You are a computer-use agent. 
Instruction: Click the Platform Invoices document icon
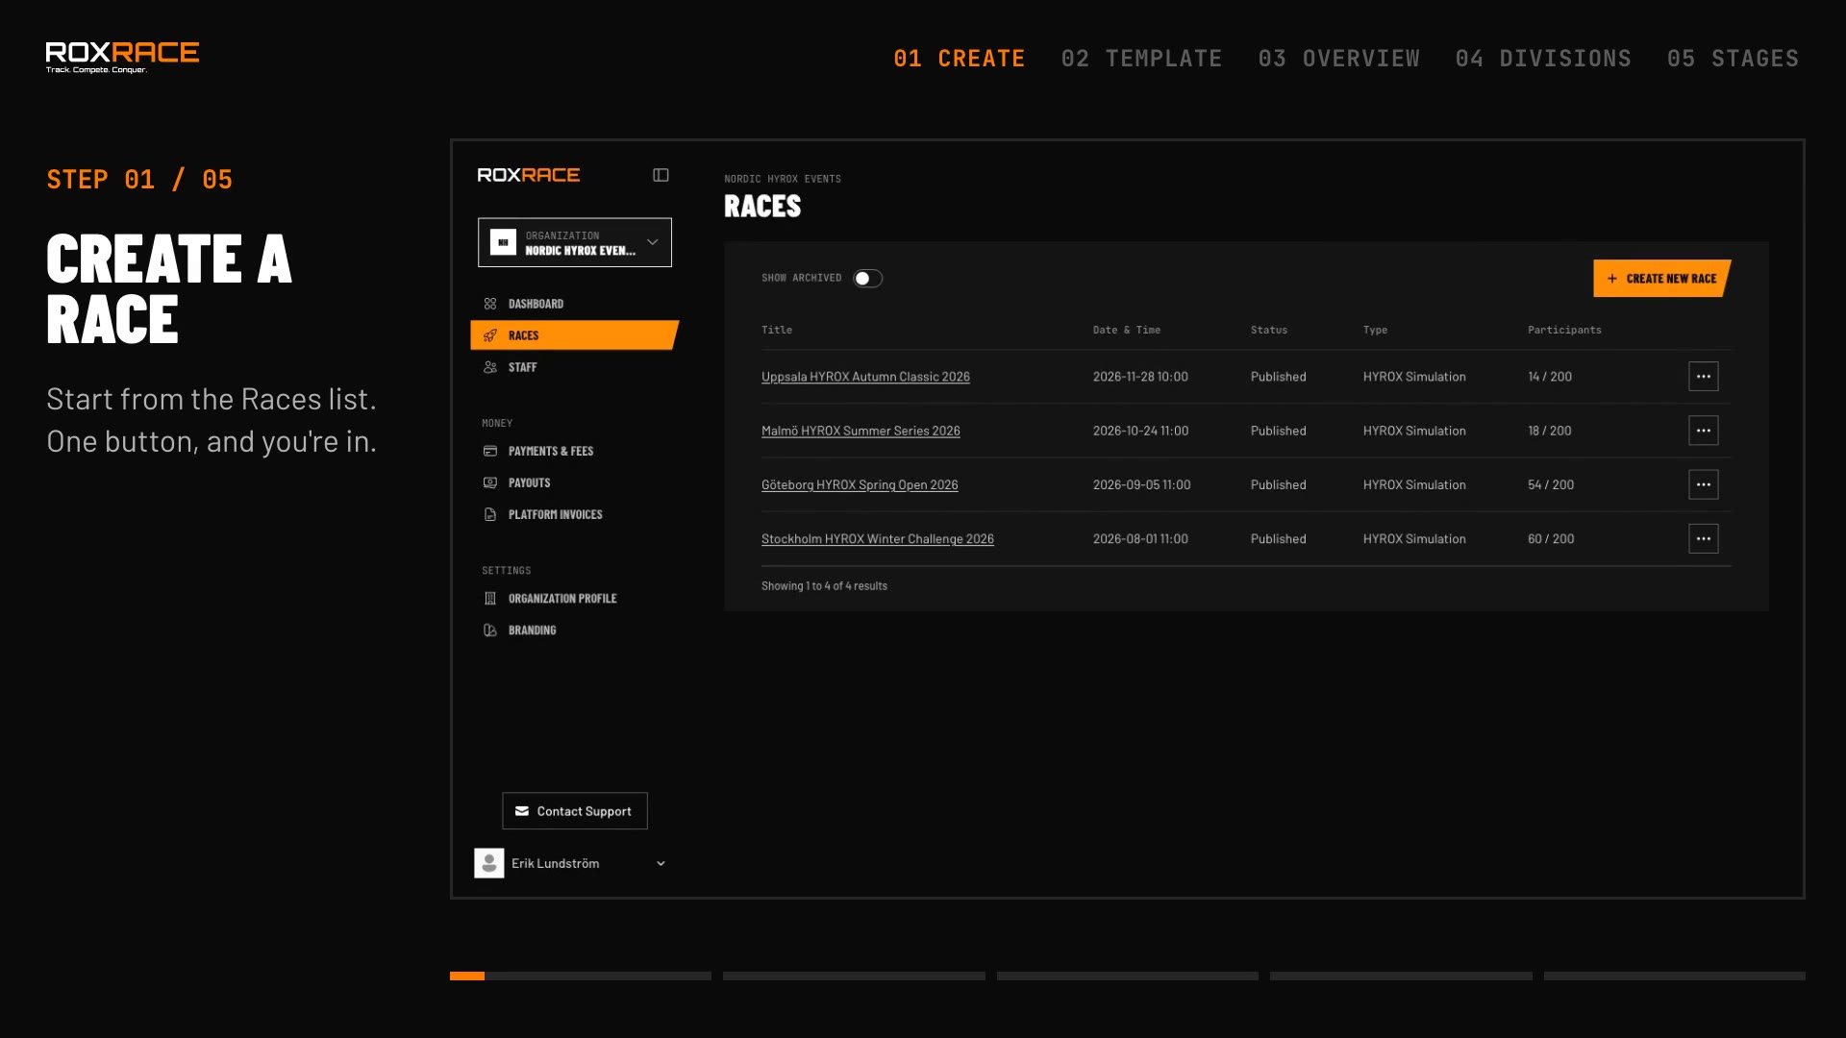tap(490, 514)
